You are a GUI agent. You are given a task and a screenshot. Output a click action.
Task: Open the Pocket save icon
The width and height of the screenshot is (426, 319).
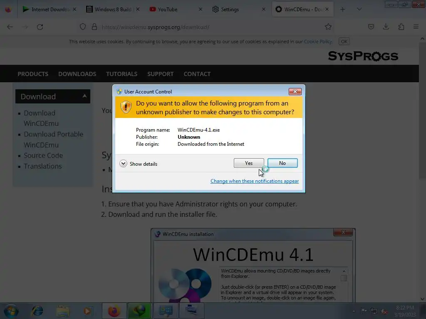[x=371, y=27]
